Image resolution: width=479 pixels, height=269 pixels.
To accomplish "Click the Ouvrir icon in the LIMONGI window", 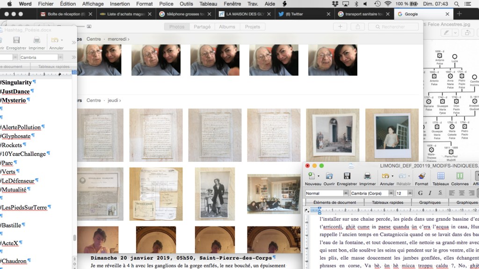I will click(x=330, y=176).
